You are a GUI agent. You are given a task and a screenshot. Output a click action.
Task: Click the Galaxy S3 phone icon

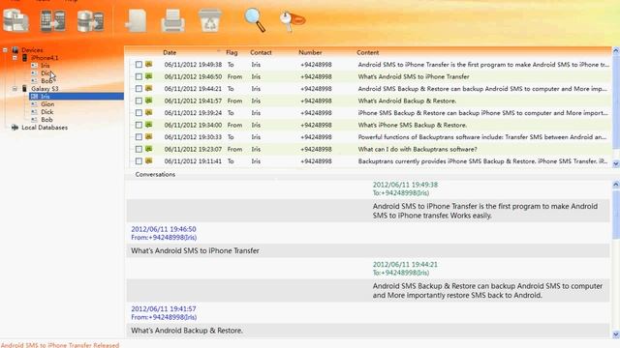(x=24, y=88)
